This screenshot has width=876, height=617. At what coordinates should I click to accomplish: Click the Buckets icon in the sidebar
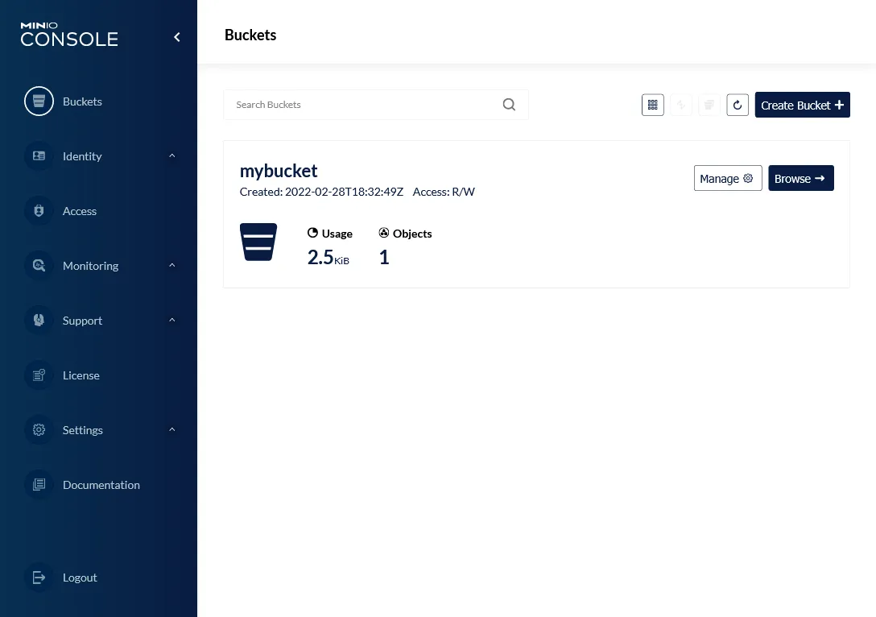click(39, 101)
